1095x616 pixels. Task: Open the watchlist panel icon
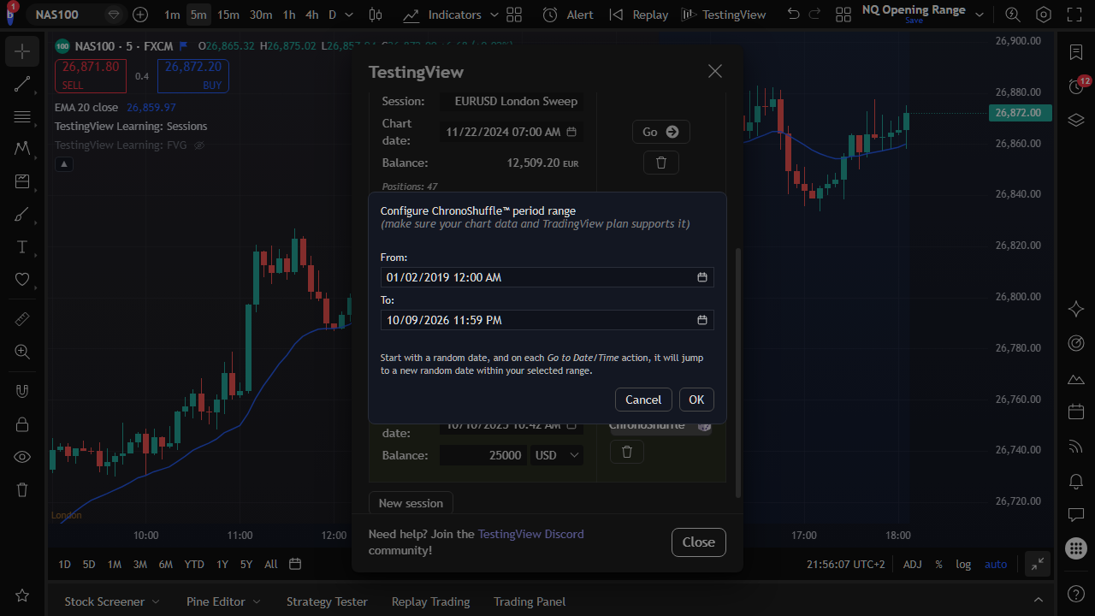1076,52
